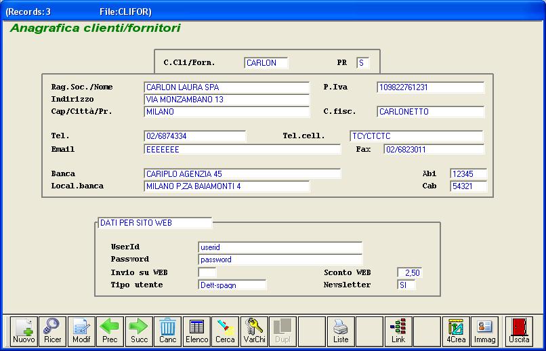This screenshot has height=351, width=546.
Task: Click the empty Invio su WEB field
Action: tap(207, 272)
